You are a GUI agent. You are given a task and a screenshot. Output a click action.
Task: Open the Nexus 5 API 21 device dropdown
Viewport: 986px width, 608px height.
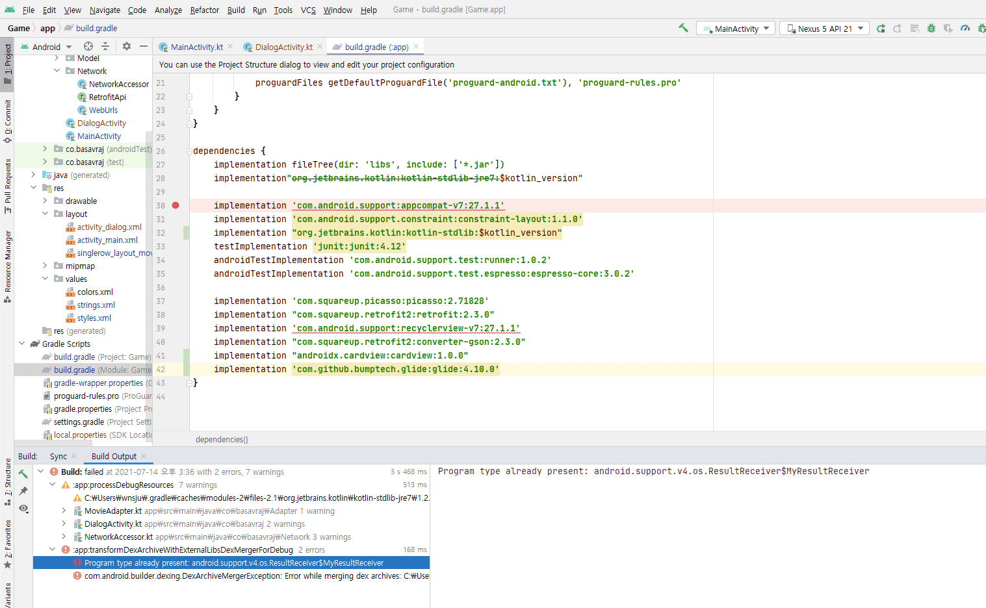(x=824, y=29)
